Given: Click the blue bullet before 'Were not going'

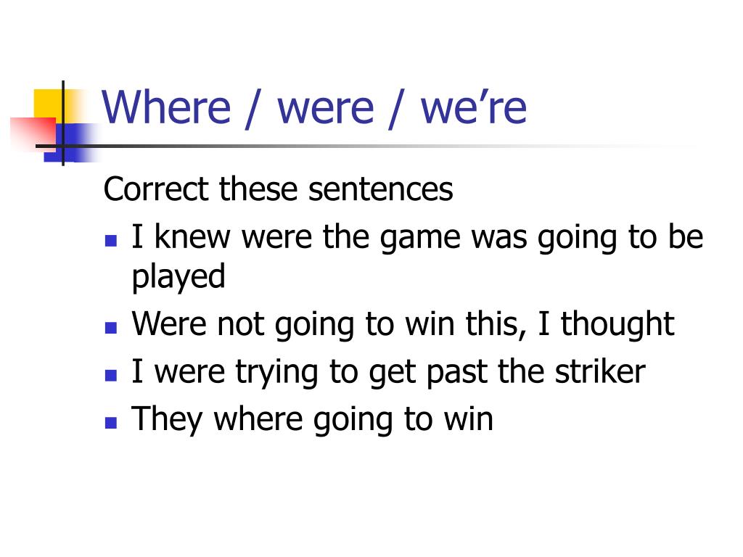Looking at the screenshot, I should click(x=111, y=328).
